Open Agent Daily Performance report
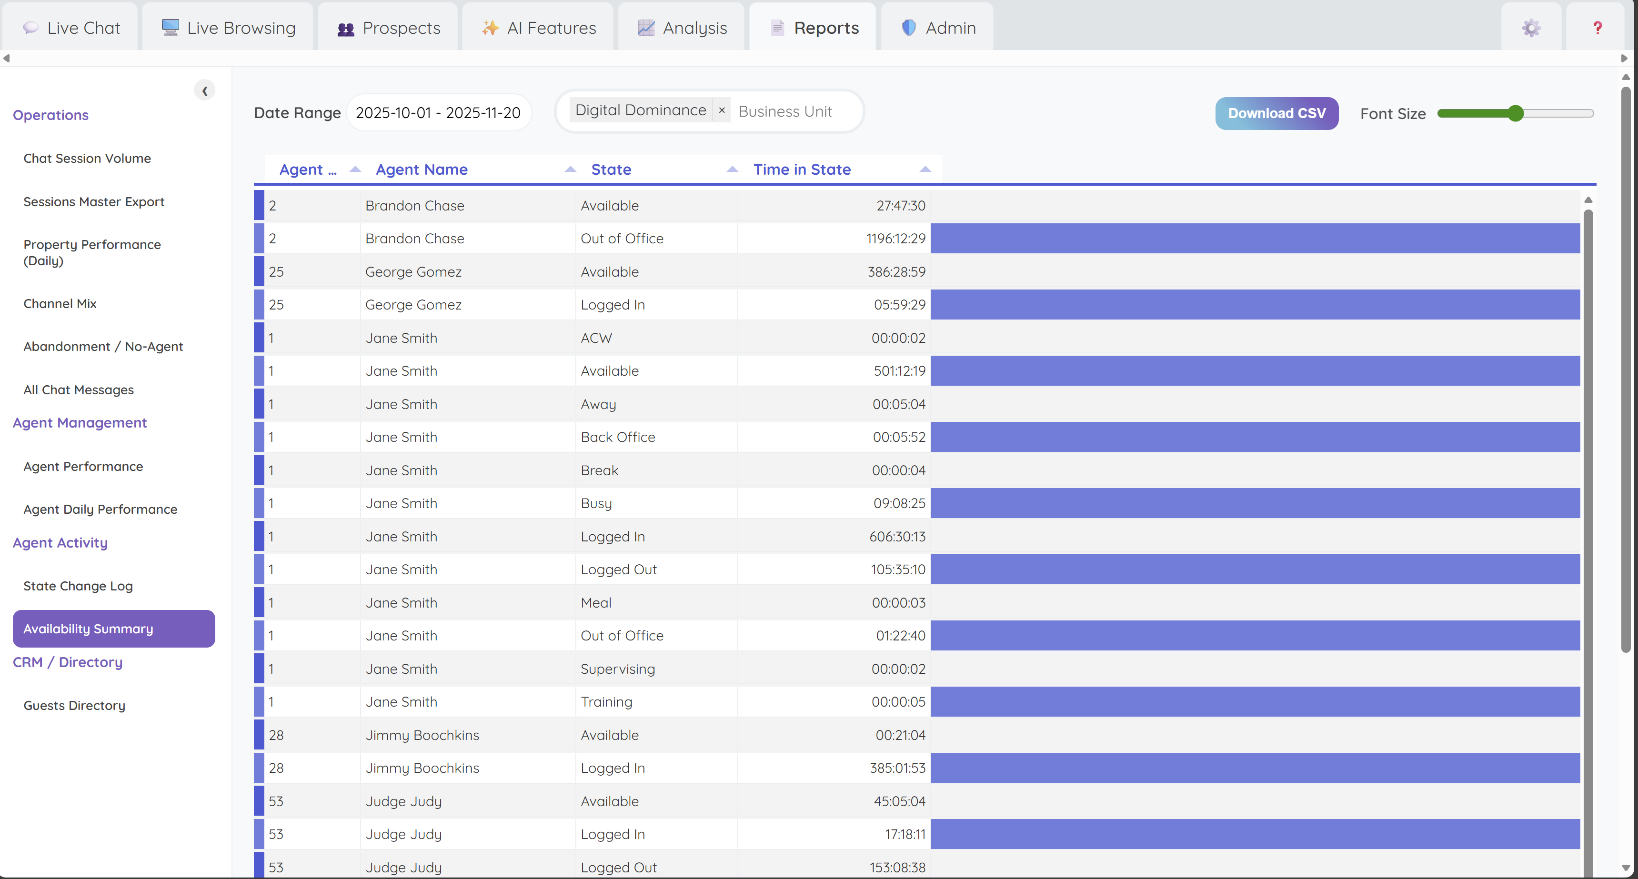The image size is (1638, 879). pos(100,509)
